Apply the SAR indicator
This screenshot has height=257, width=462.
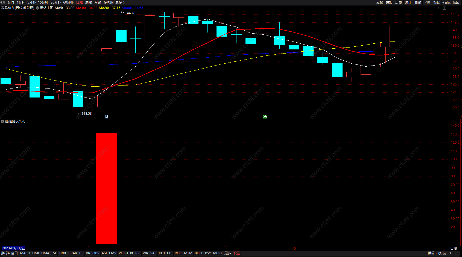click(154, 253)
